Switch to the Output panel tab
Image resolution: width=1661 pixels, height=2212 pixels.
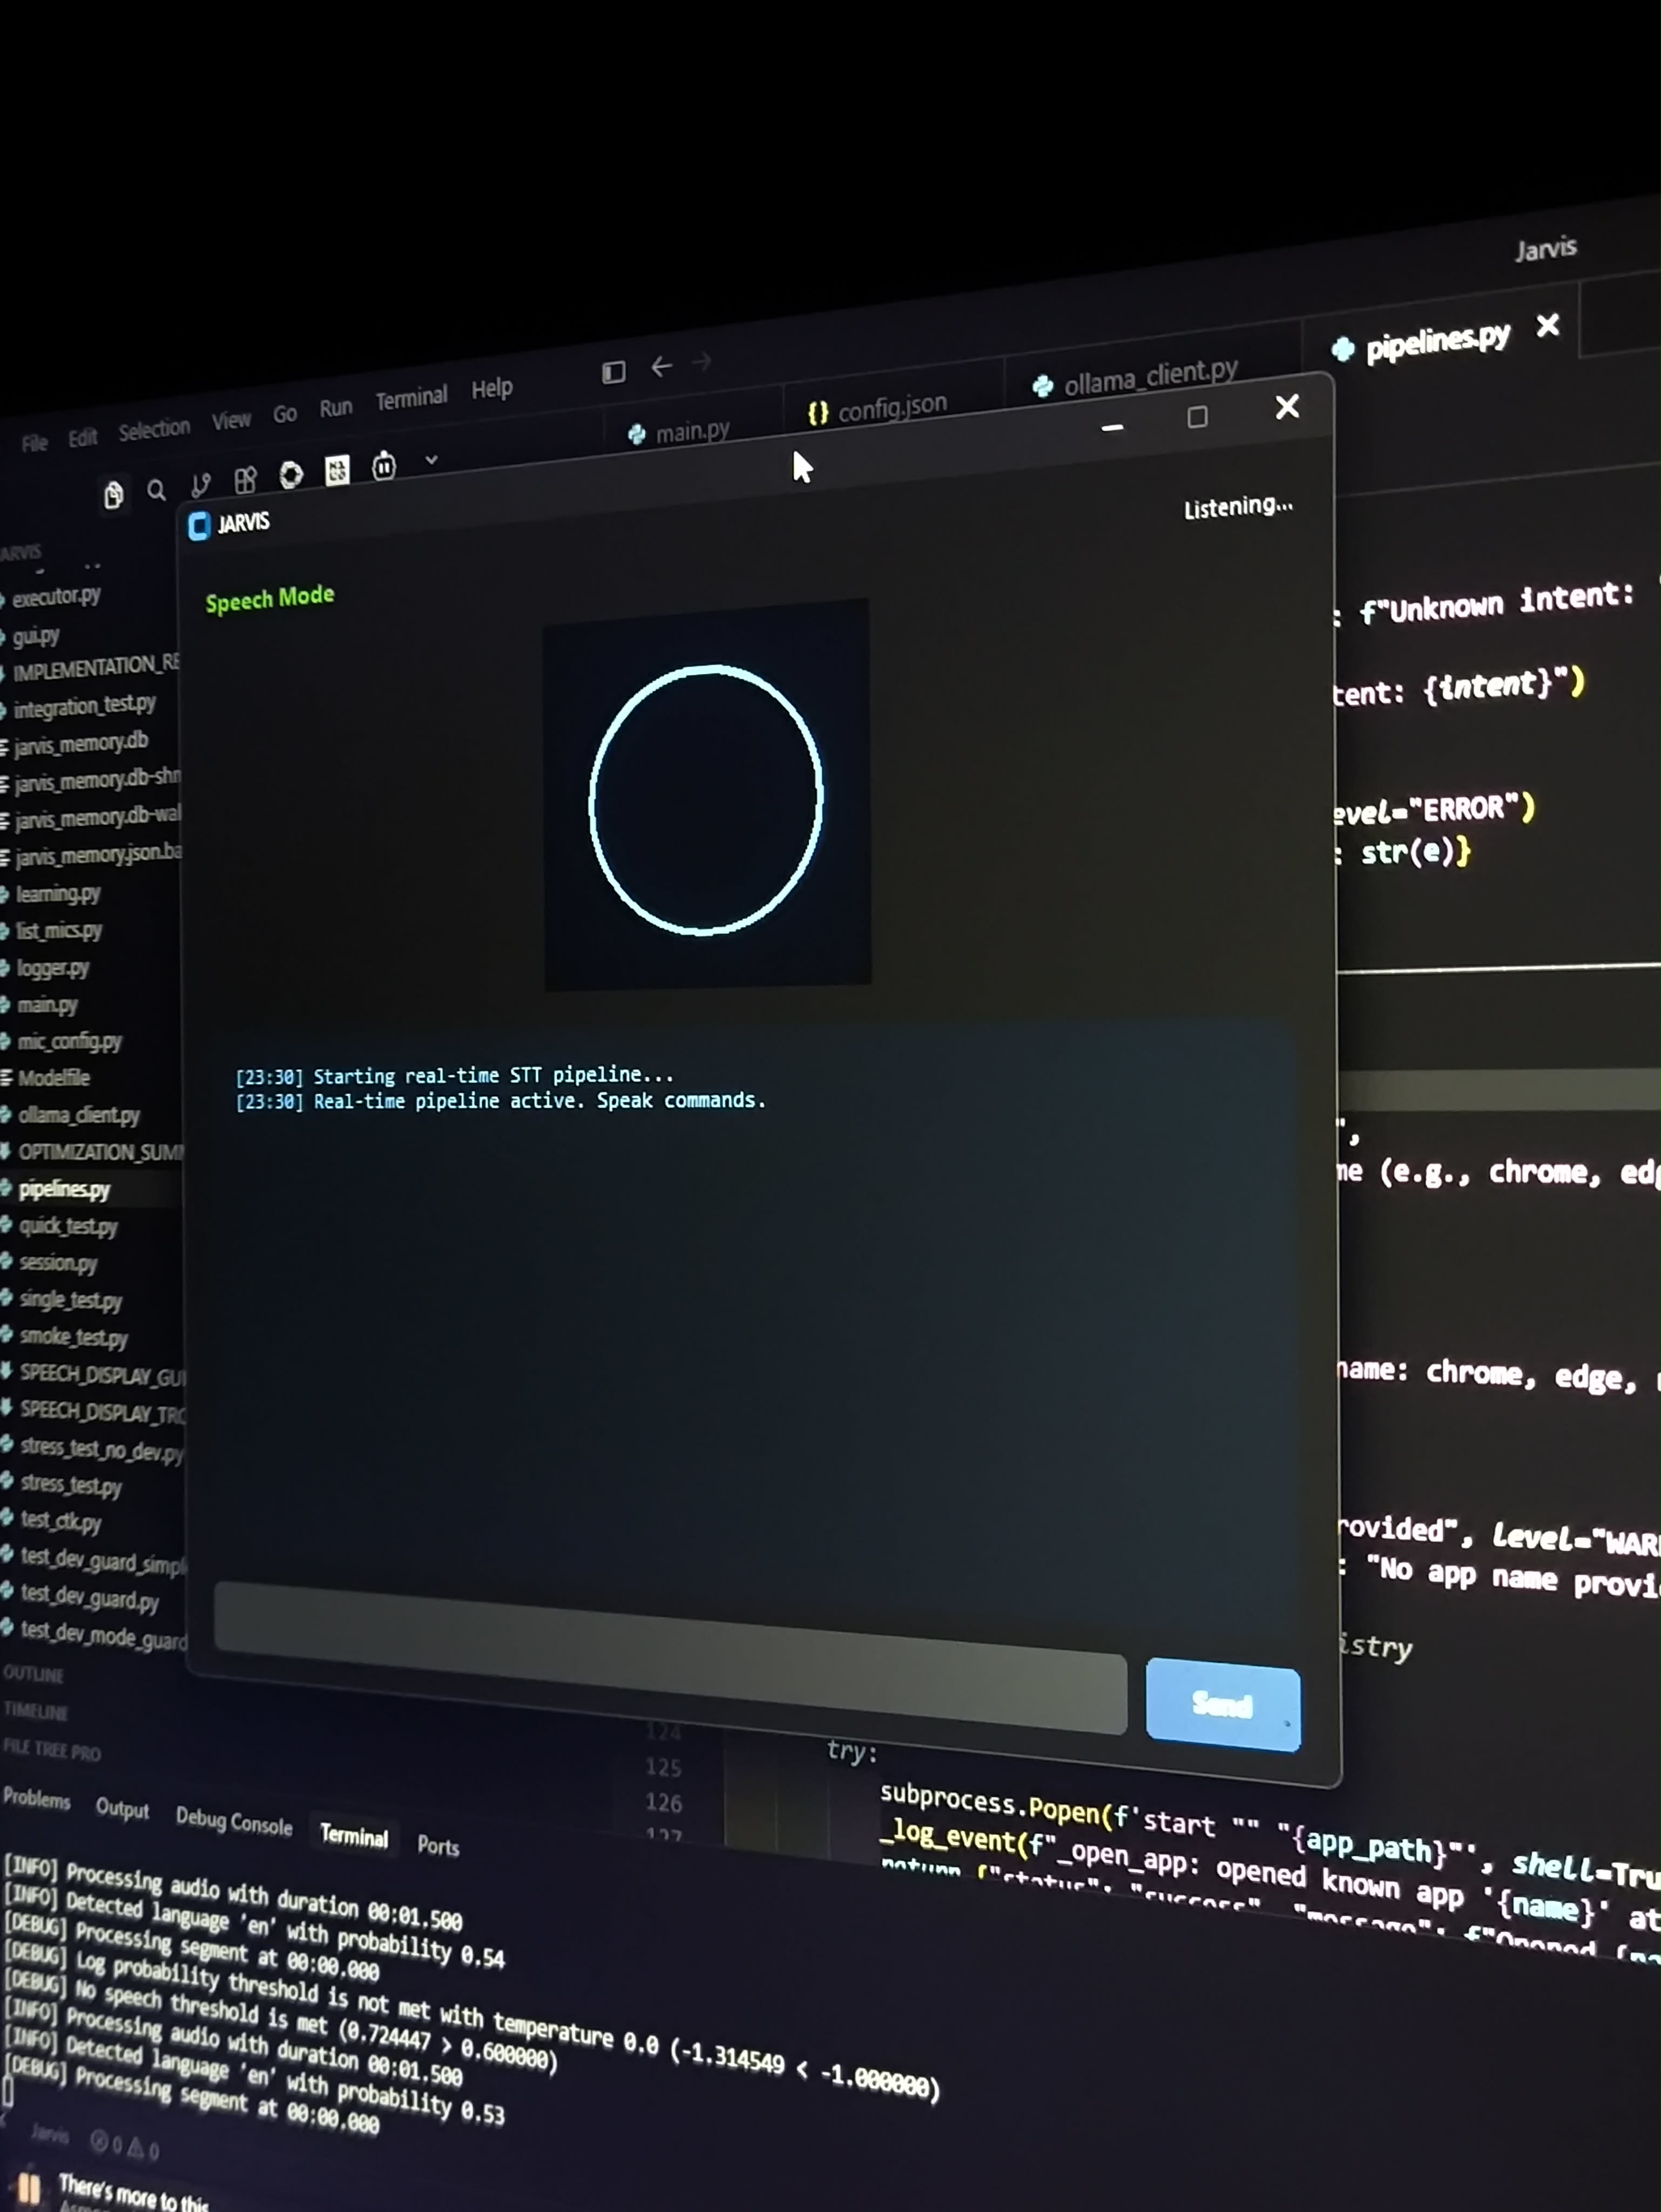click(x=122, y=1809)
